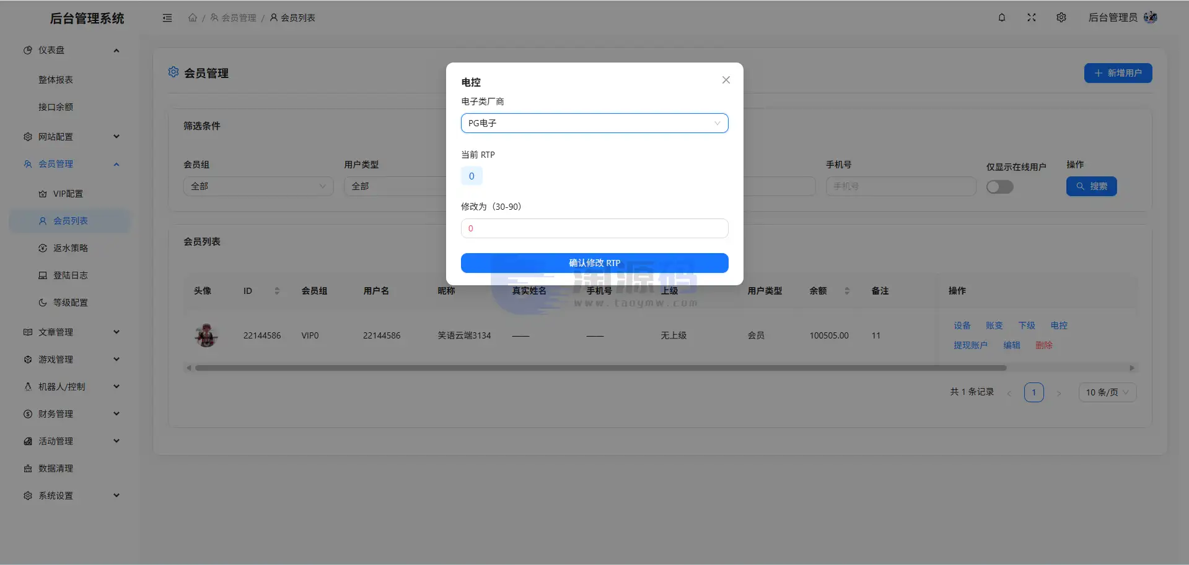Open the 后台管理员 avatar
The image size is (1189, 565).
point(1151,17)
